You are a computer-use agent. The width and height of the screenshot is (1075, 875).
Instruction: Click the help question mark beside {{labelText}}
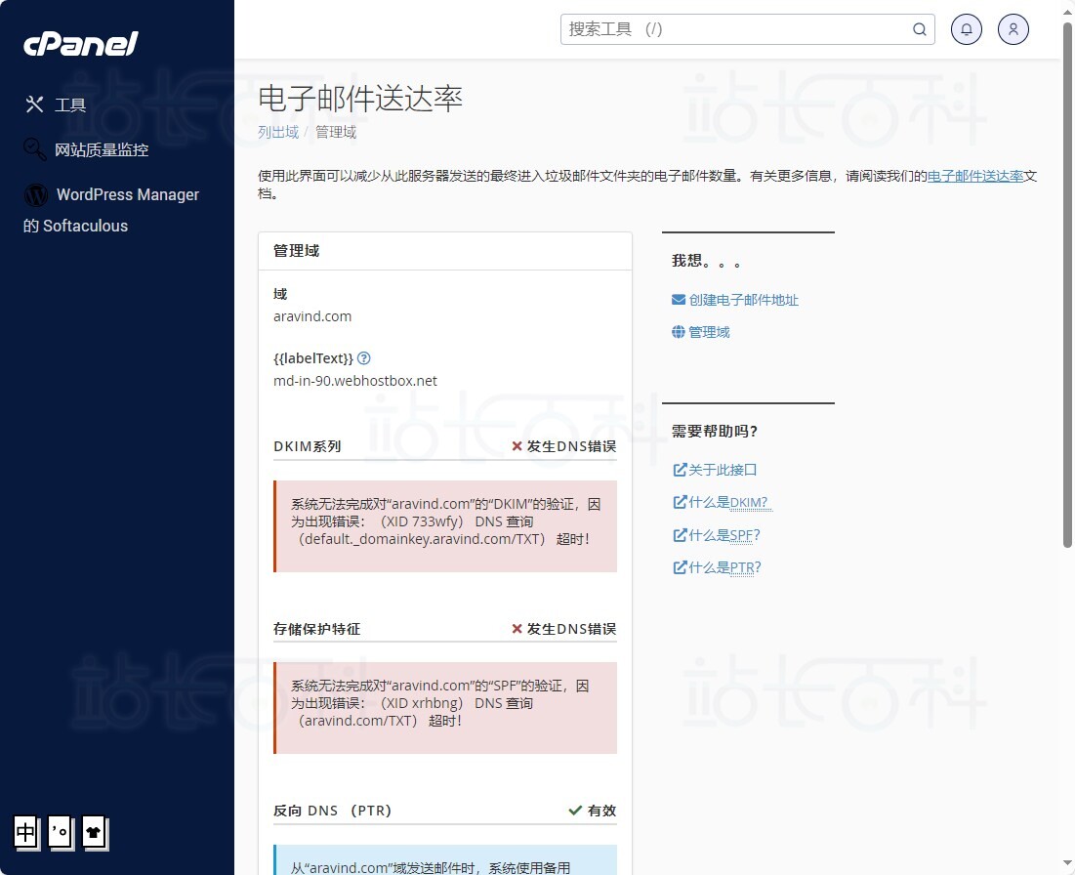(x=364, y=358)
